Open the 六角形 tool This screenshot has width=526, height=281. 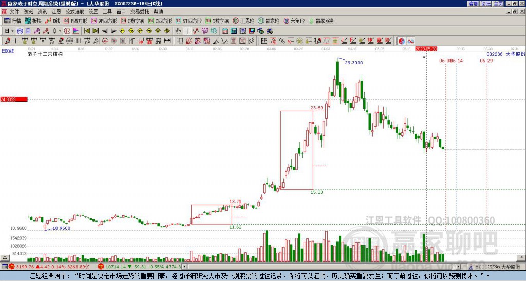click(x=294, y=21)
